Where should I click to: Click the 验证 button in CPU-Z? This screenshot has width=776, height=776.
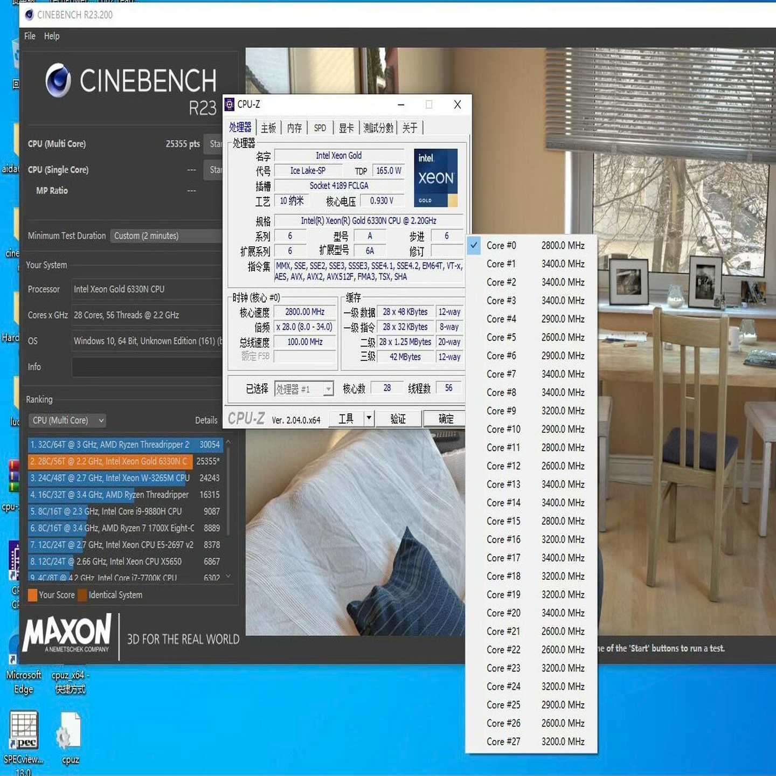tap(398, 419)
